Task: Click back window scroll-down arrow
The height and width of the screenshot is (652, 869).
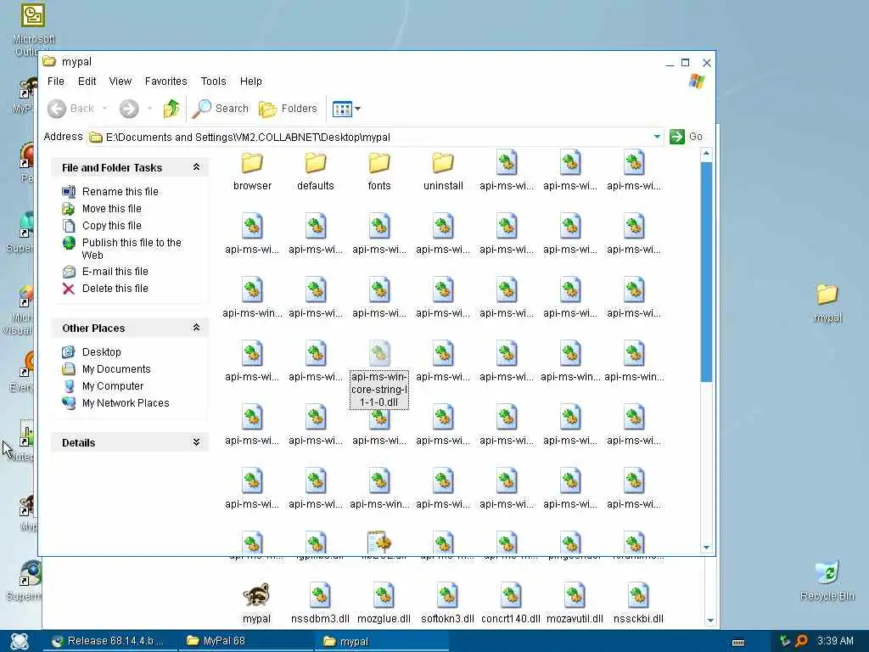Action: (x=710, y=621)
